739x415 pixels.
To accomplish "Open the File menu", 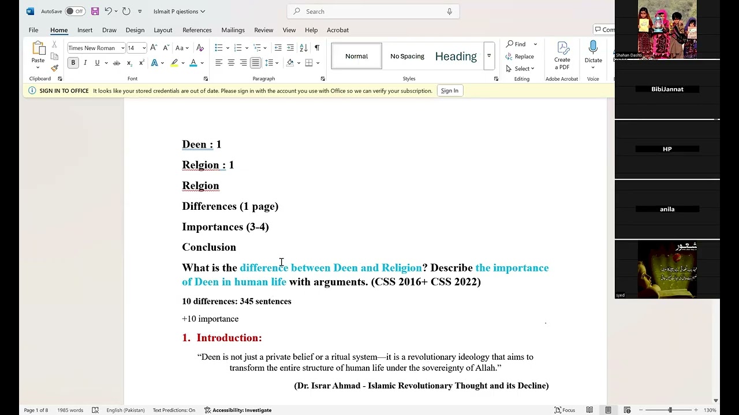I will pyautogui.click(x=33, y=30).
